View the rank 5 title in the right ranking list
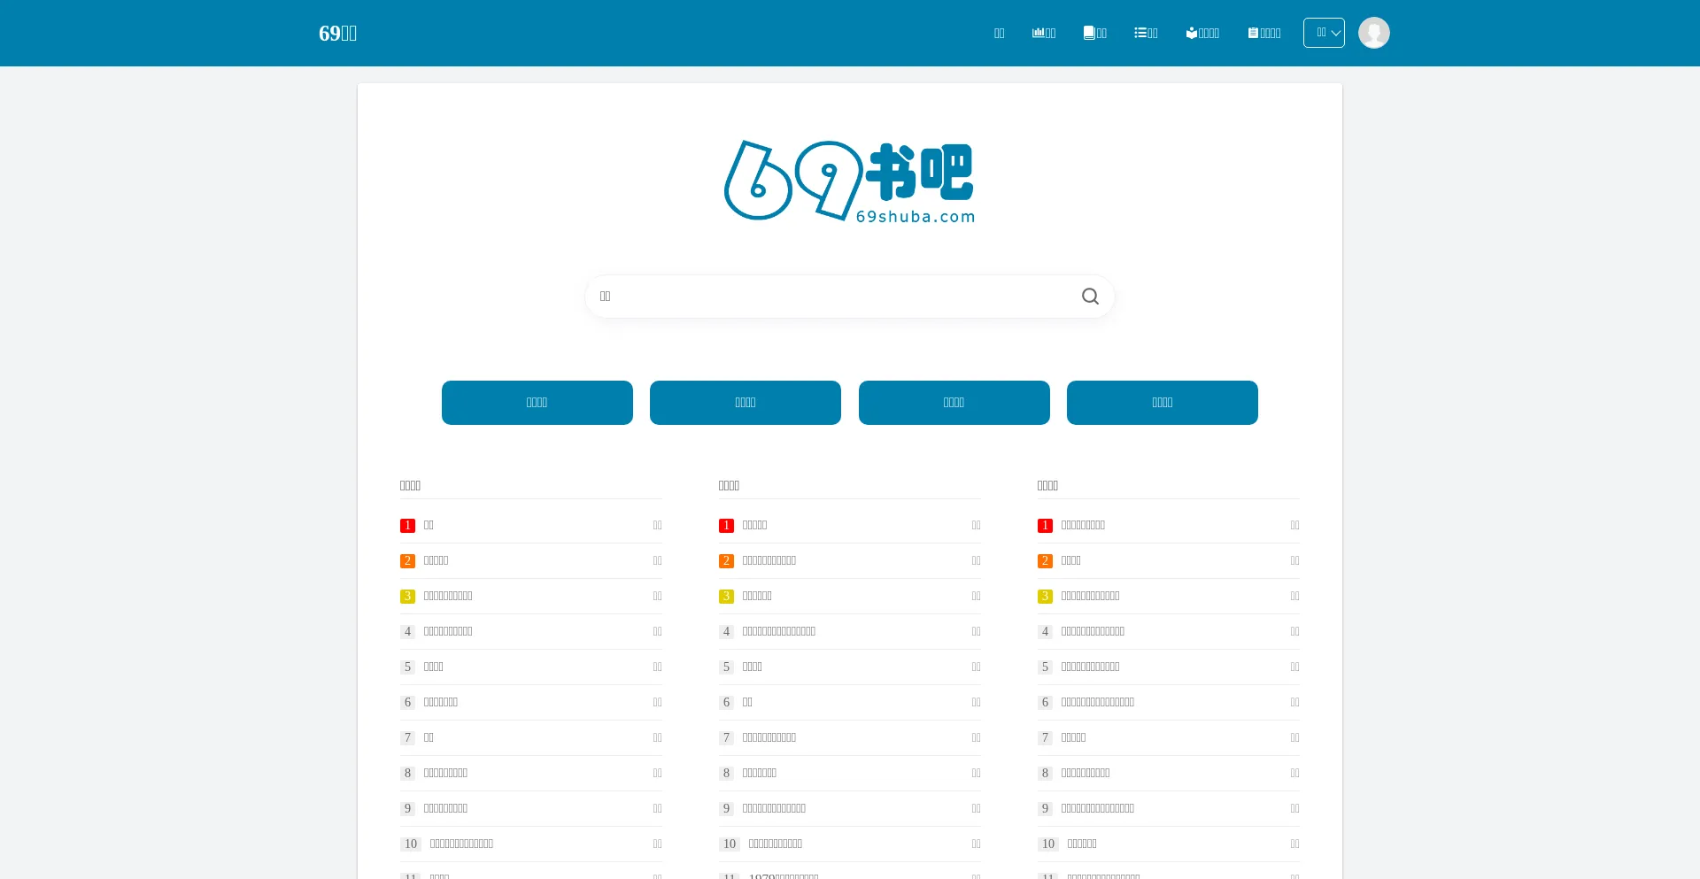The width and height of the screenshot is (1700, 879). pos(1090,667)
